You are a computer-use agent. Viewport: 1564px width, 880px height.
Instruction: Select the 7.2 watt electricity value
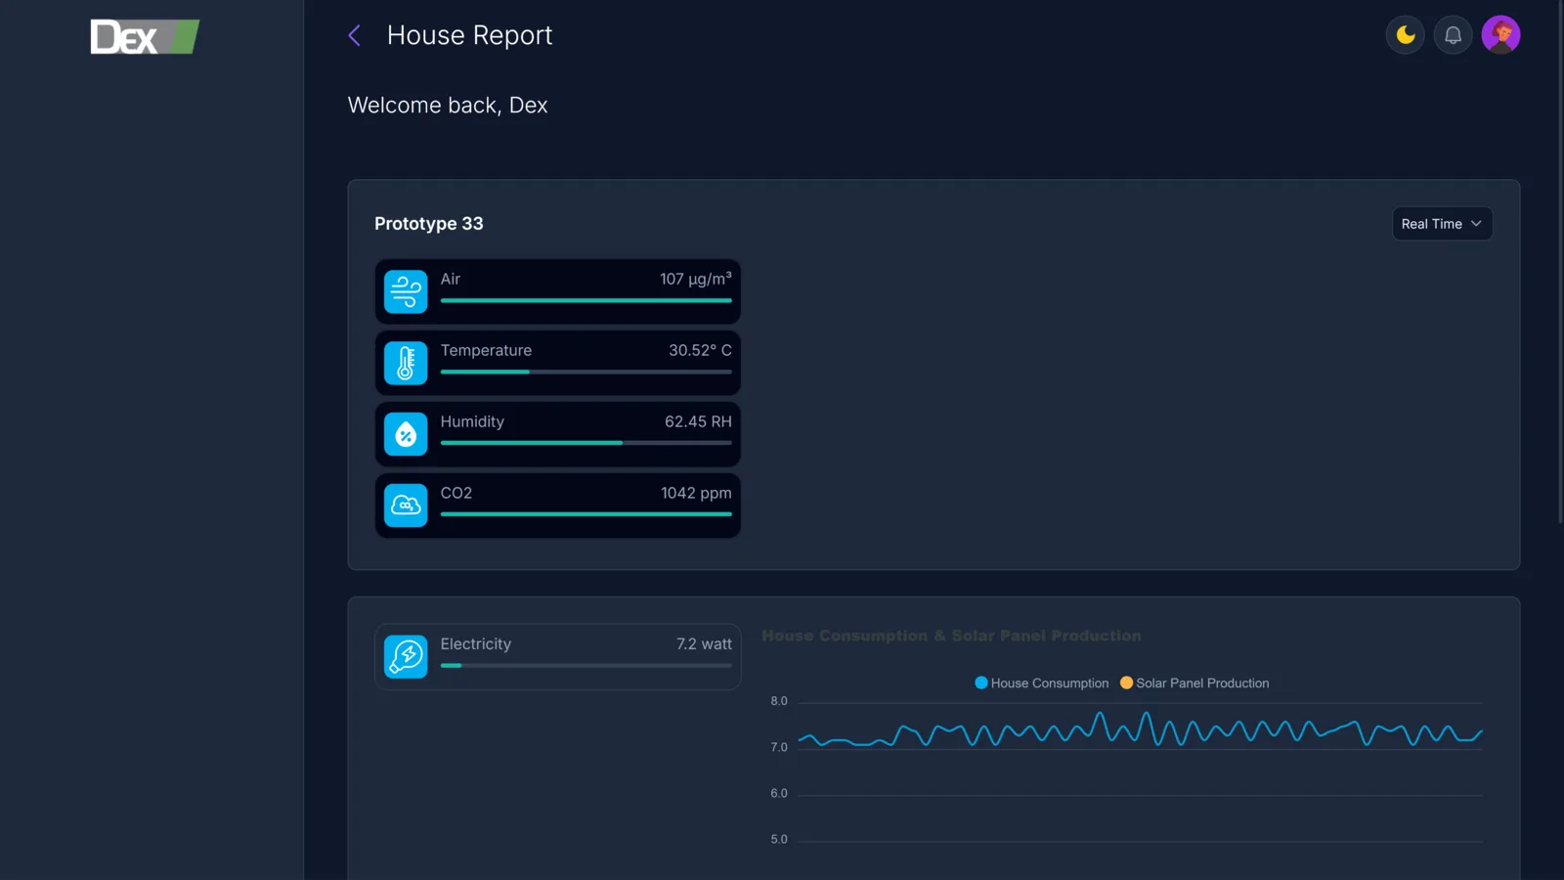704,644
